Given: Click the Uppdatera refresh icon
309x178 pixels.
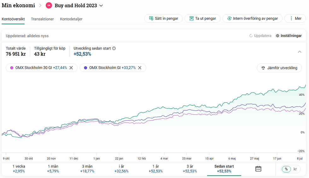Looking at the screenshot, I should click(x=251, y=36).
